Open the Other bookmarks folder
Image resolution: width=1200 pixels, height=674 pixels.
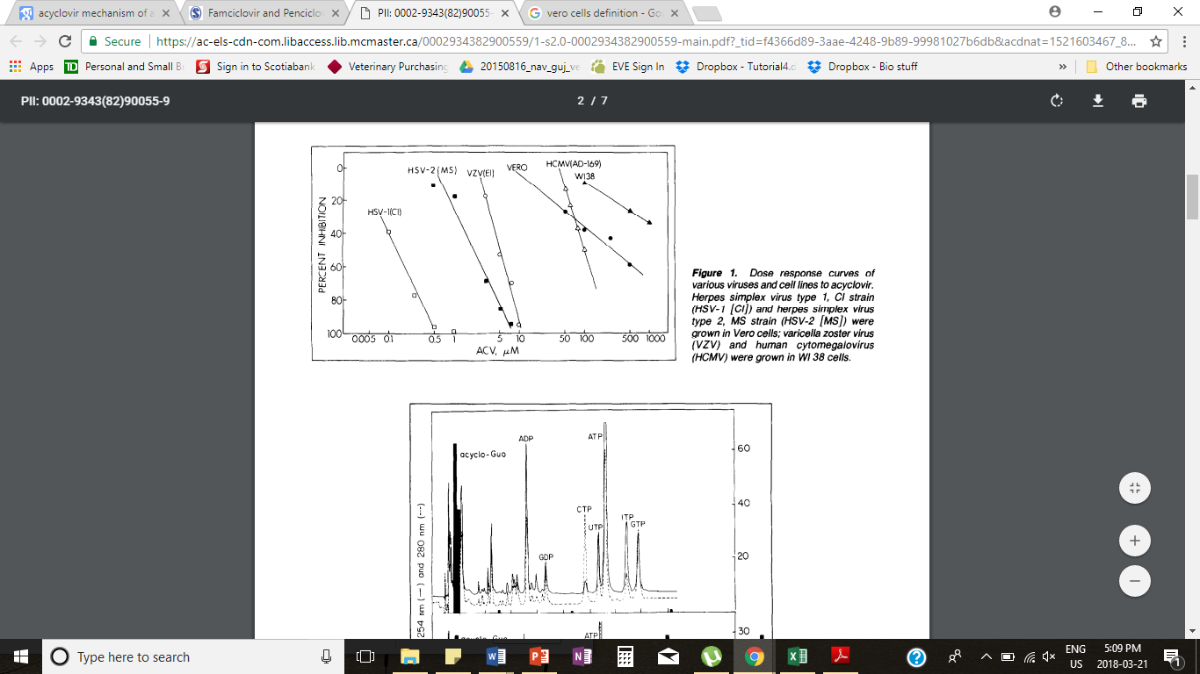(1137, 67)
